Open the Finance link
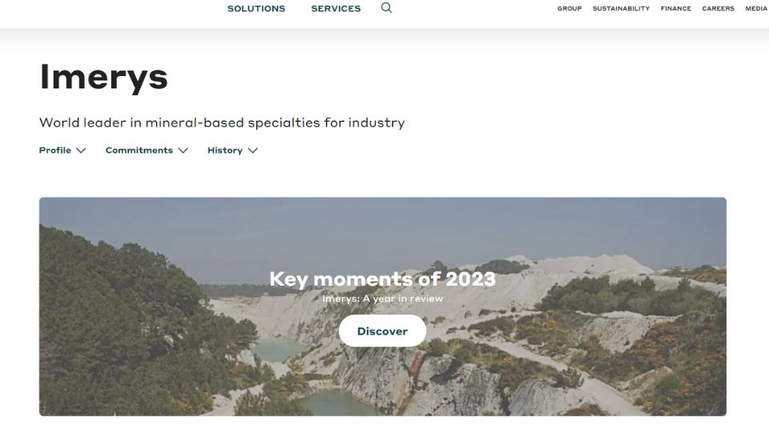This screenshot has height=432, width=769. (x=676, y=9)
